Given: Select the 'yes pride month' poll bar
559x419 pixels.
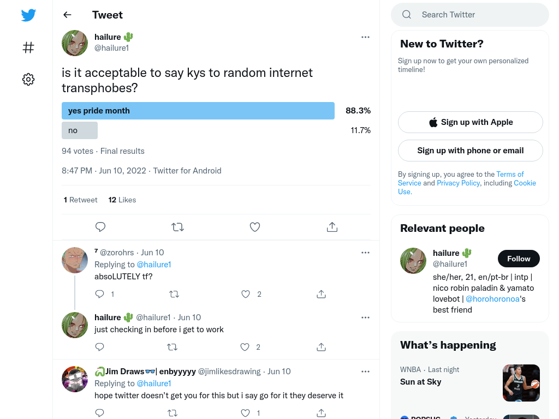Looking at the screenshot, I should pos(198,111).
